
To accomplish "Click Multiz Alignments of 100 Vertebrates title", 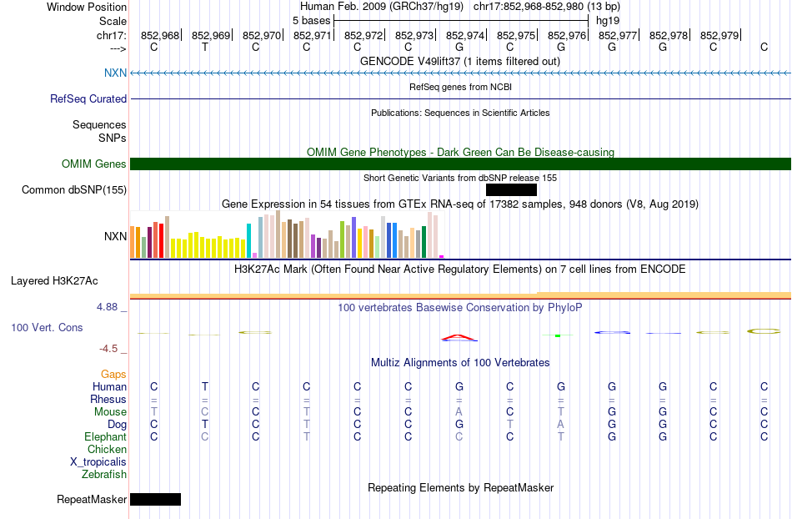I will (460, 362).
